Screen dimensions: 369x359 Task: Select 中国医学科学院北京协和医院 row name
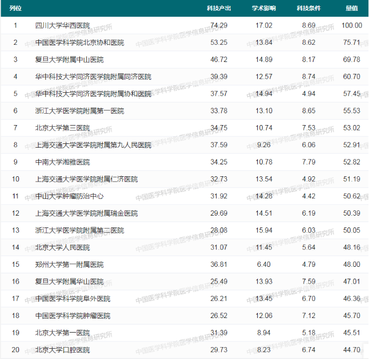(x=79, y=43)
